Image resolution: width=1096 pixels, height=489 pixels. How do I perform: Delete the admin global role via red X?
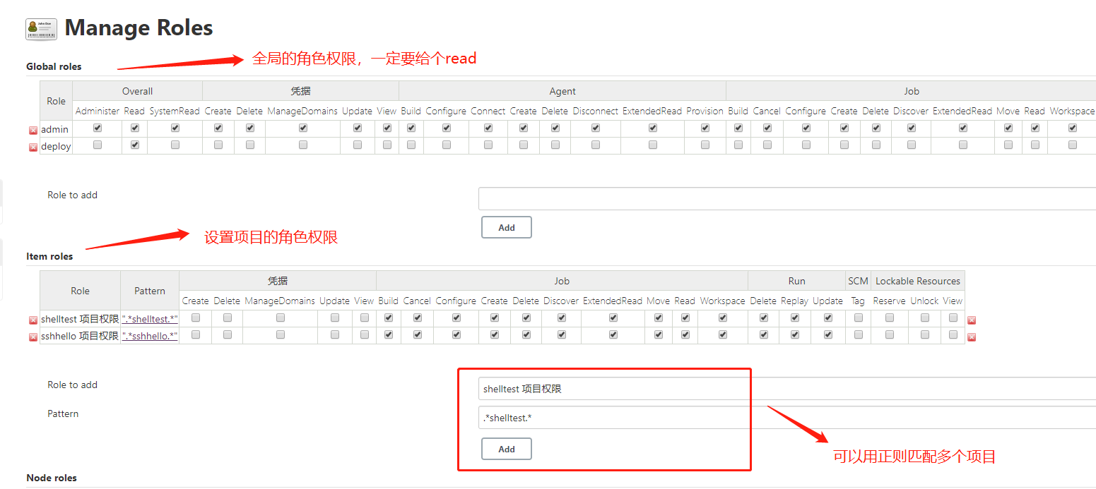click(x=33, y=131)
